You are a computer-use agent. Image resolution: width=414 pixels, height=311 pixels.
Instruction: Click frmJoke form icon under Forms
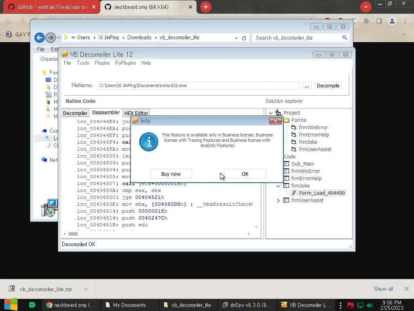[294, 142]
